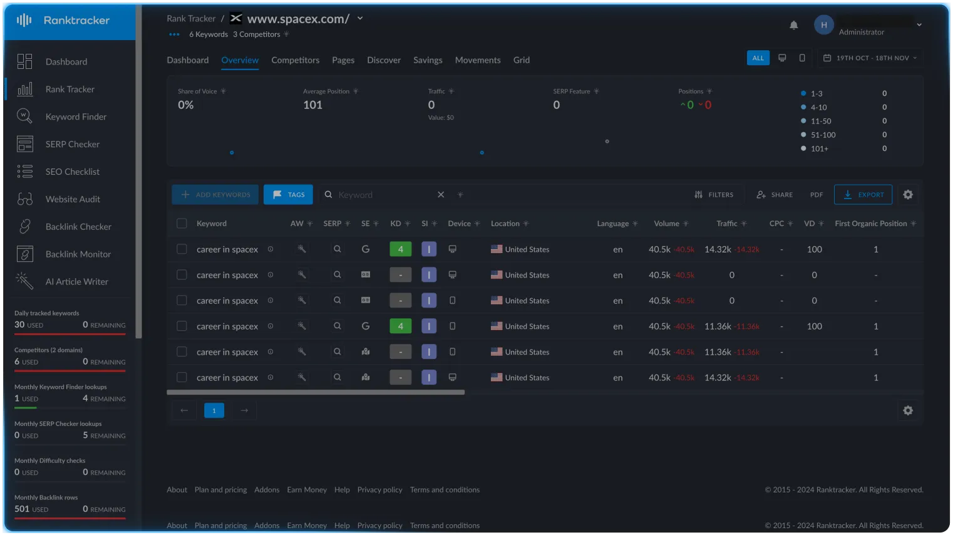Open table settings gear beside Export
The width and height of the screenshot is (953, 535).
(908, 195)
